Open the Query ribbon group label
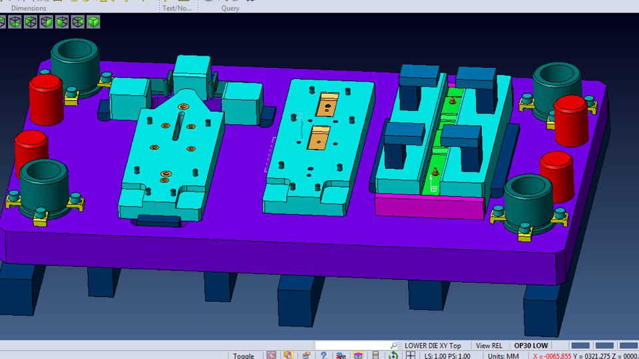This screenshot has height=359, width=639. [x=230, y=9]
